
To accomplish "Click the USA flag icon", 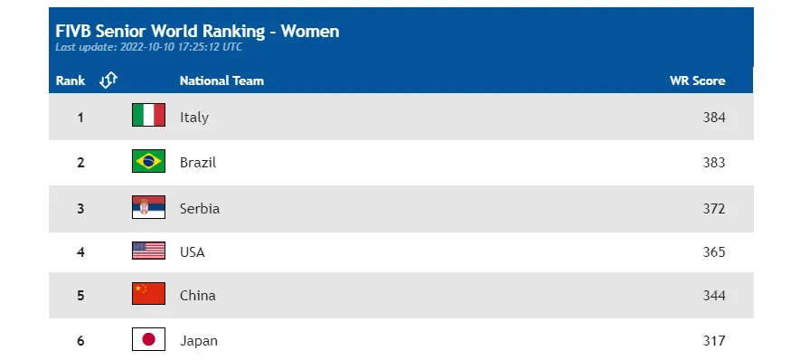I will click(148, 251).
